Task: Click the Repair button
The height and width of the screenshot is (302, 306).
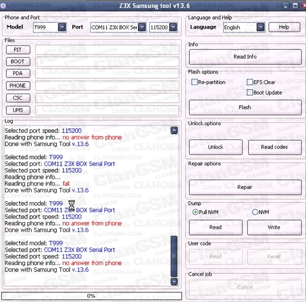Action: point(245,187)
